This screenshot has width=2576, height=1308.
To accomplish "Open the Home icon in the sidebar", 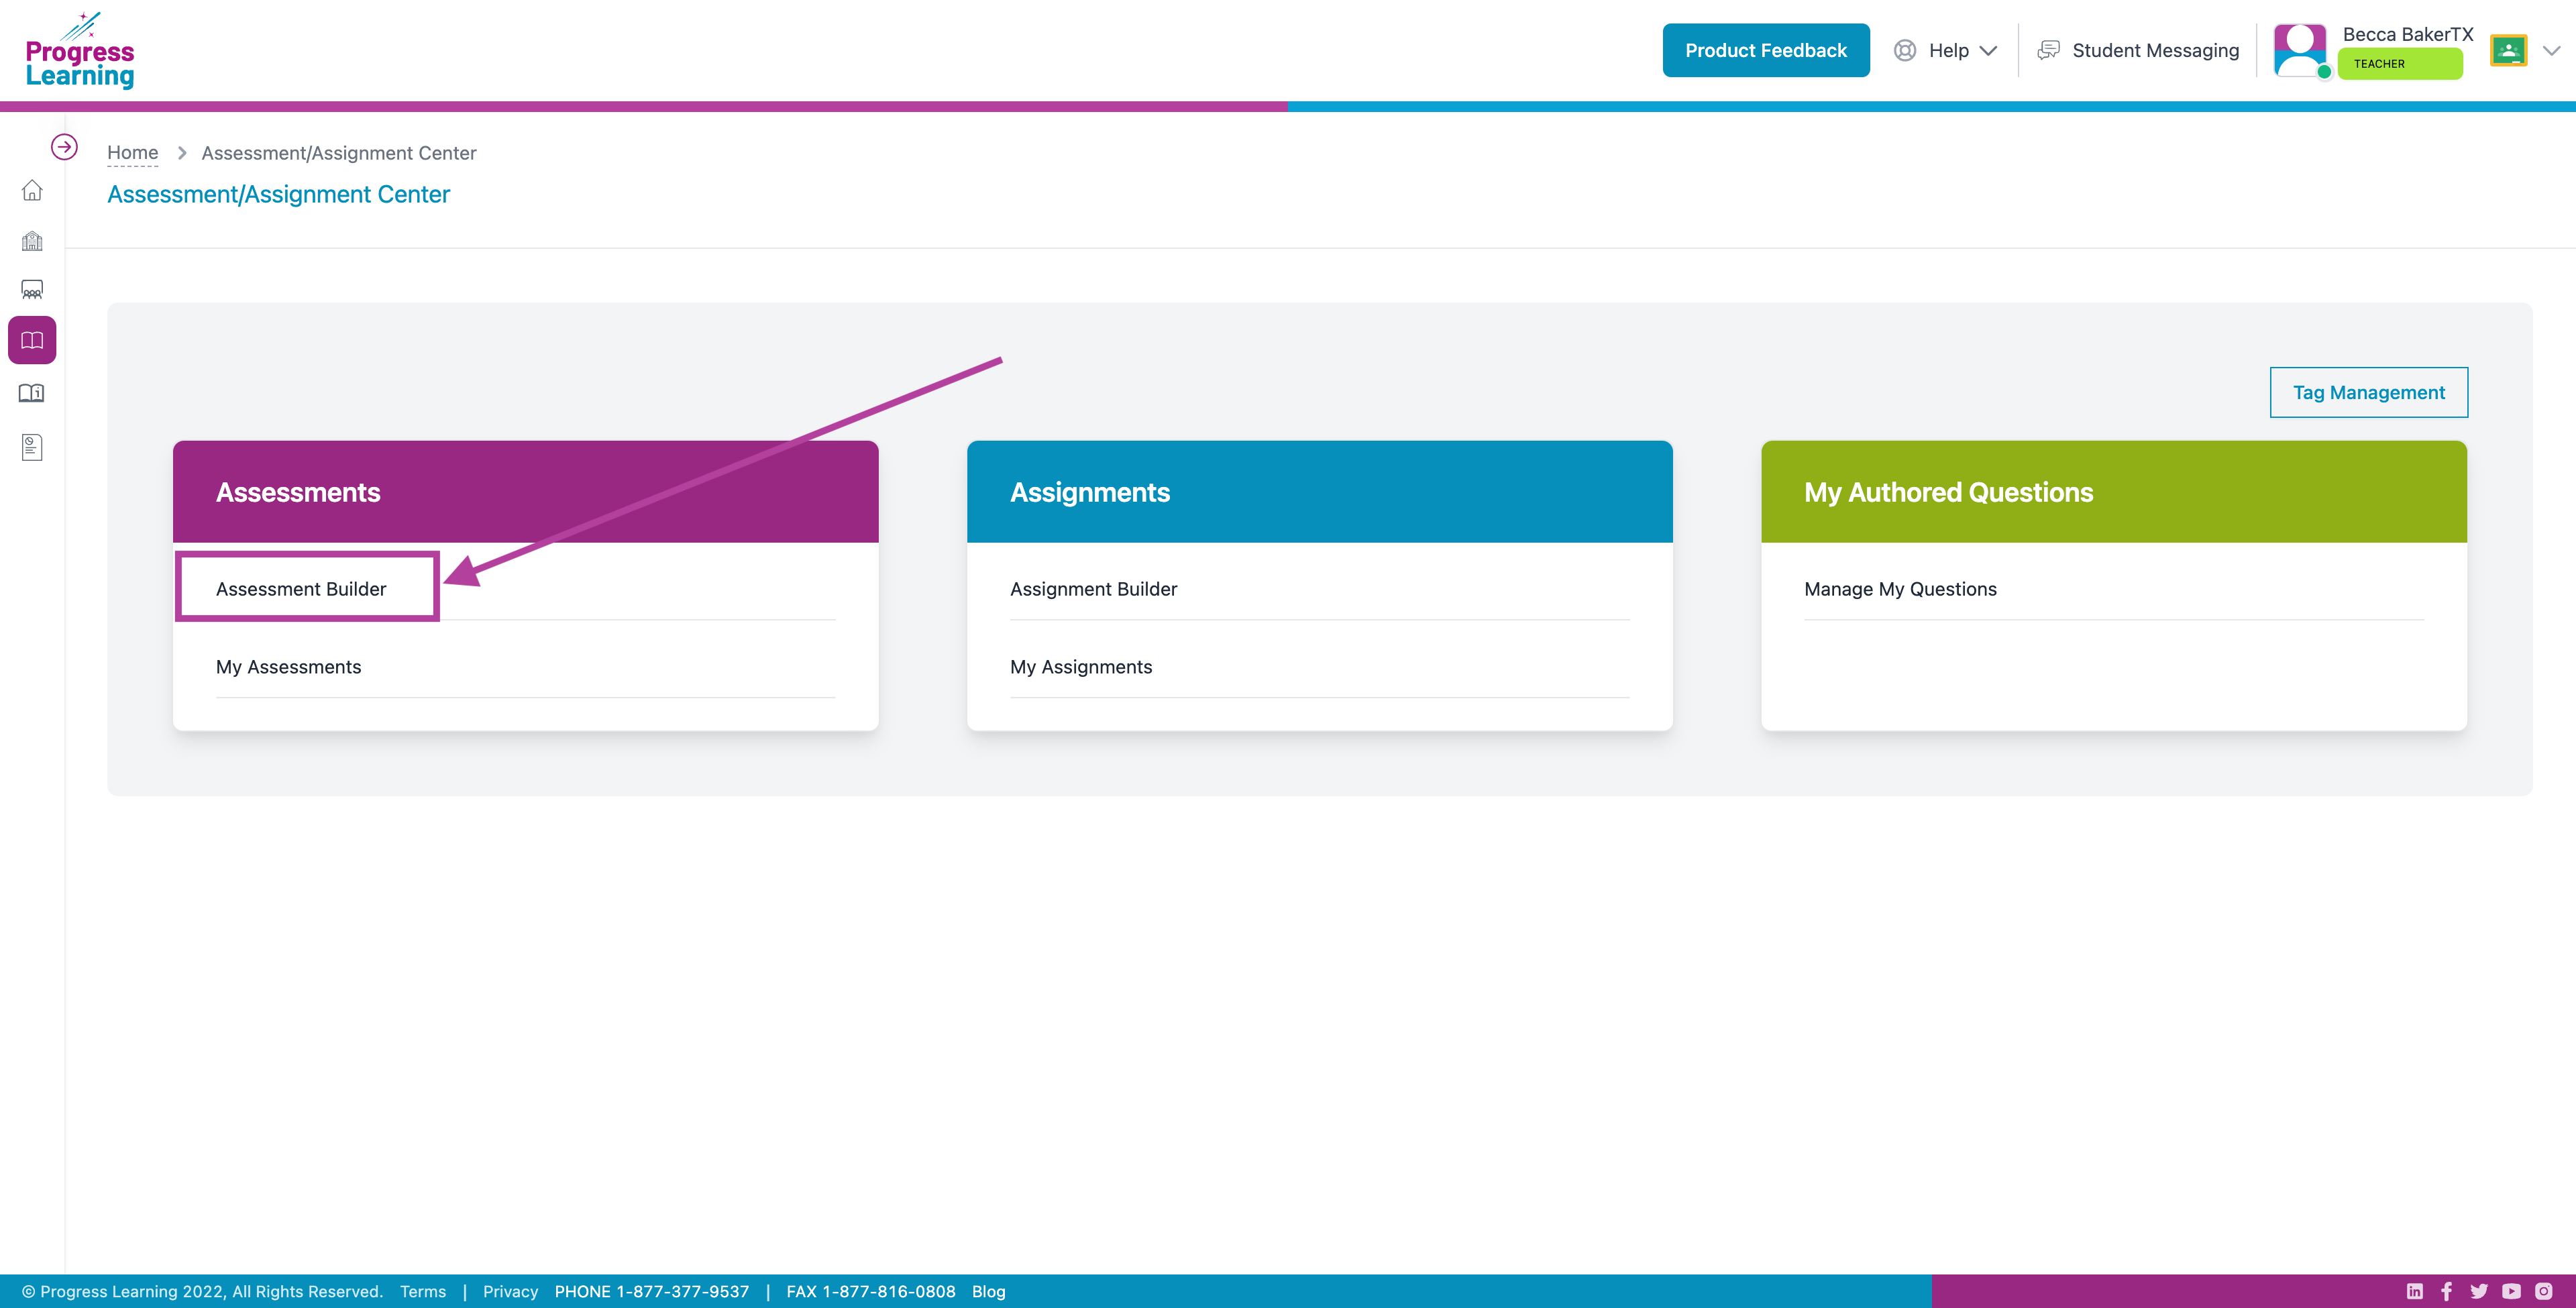I will pos(32,190).
